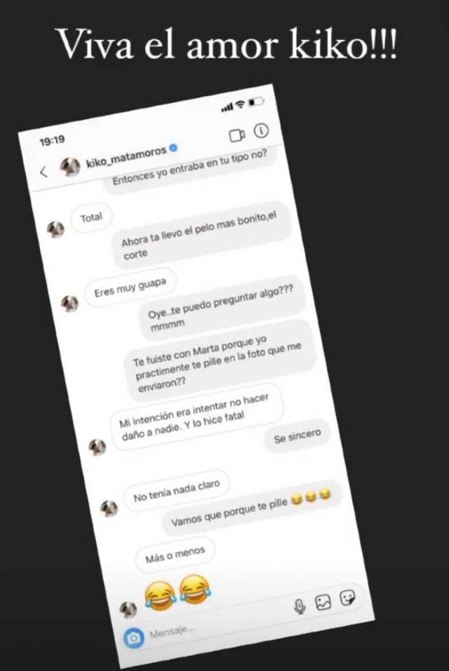
Task: Click the 'Total' message bubble
Action: [x=91, y=218]
